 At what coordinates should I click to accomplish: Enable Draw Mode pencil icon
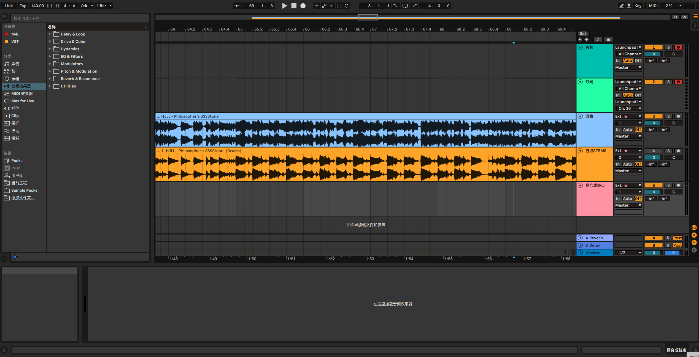pyautogui.click(x=621, y=6)
